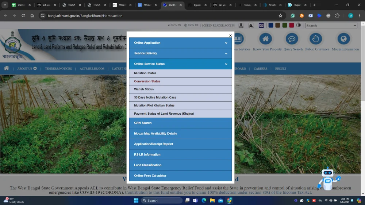Screen dimensions: 365x205
Task: Click the Windows Start button
Action: (x=136, y=200)
